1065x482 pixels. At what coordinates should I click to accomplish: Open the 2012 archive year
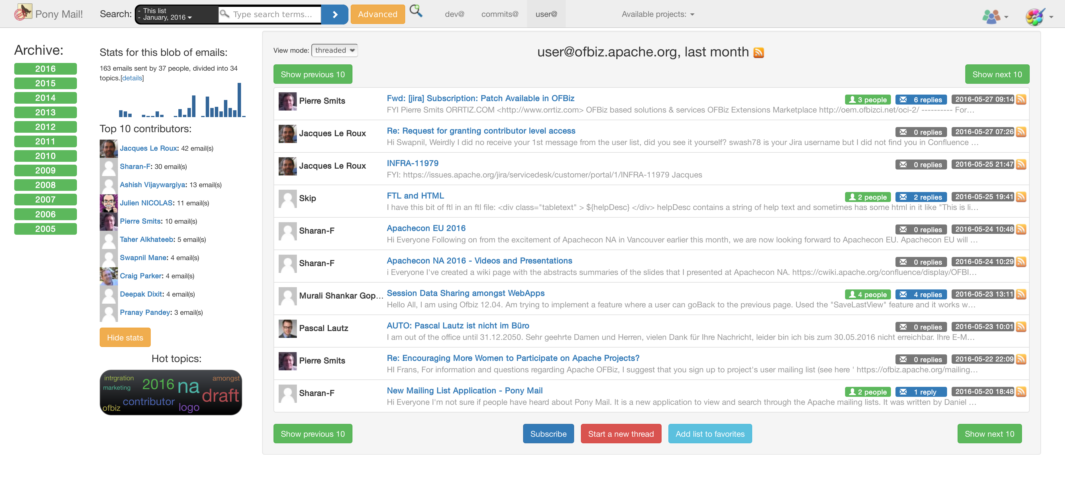point(45,127)
